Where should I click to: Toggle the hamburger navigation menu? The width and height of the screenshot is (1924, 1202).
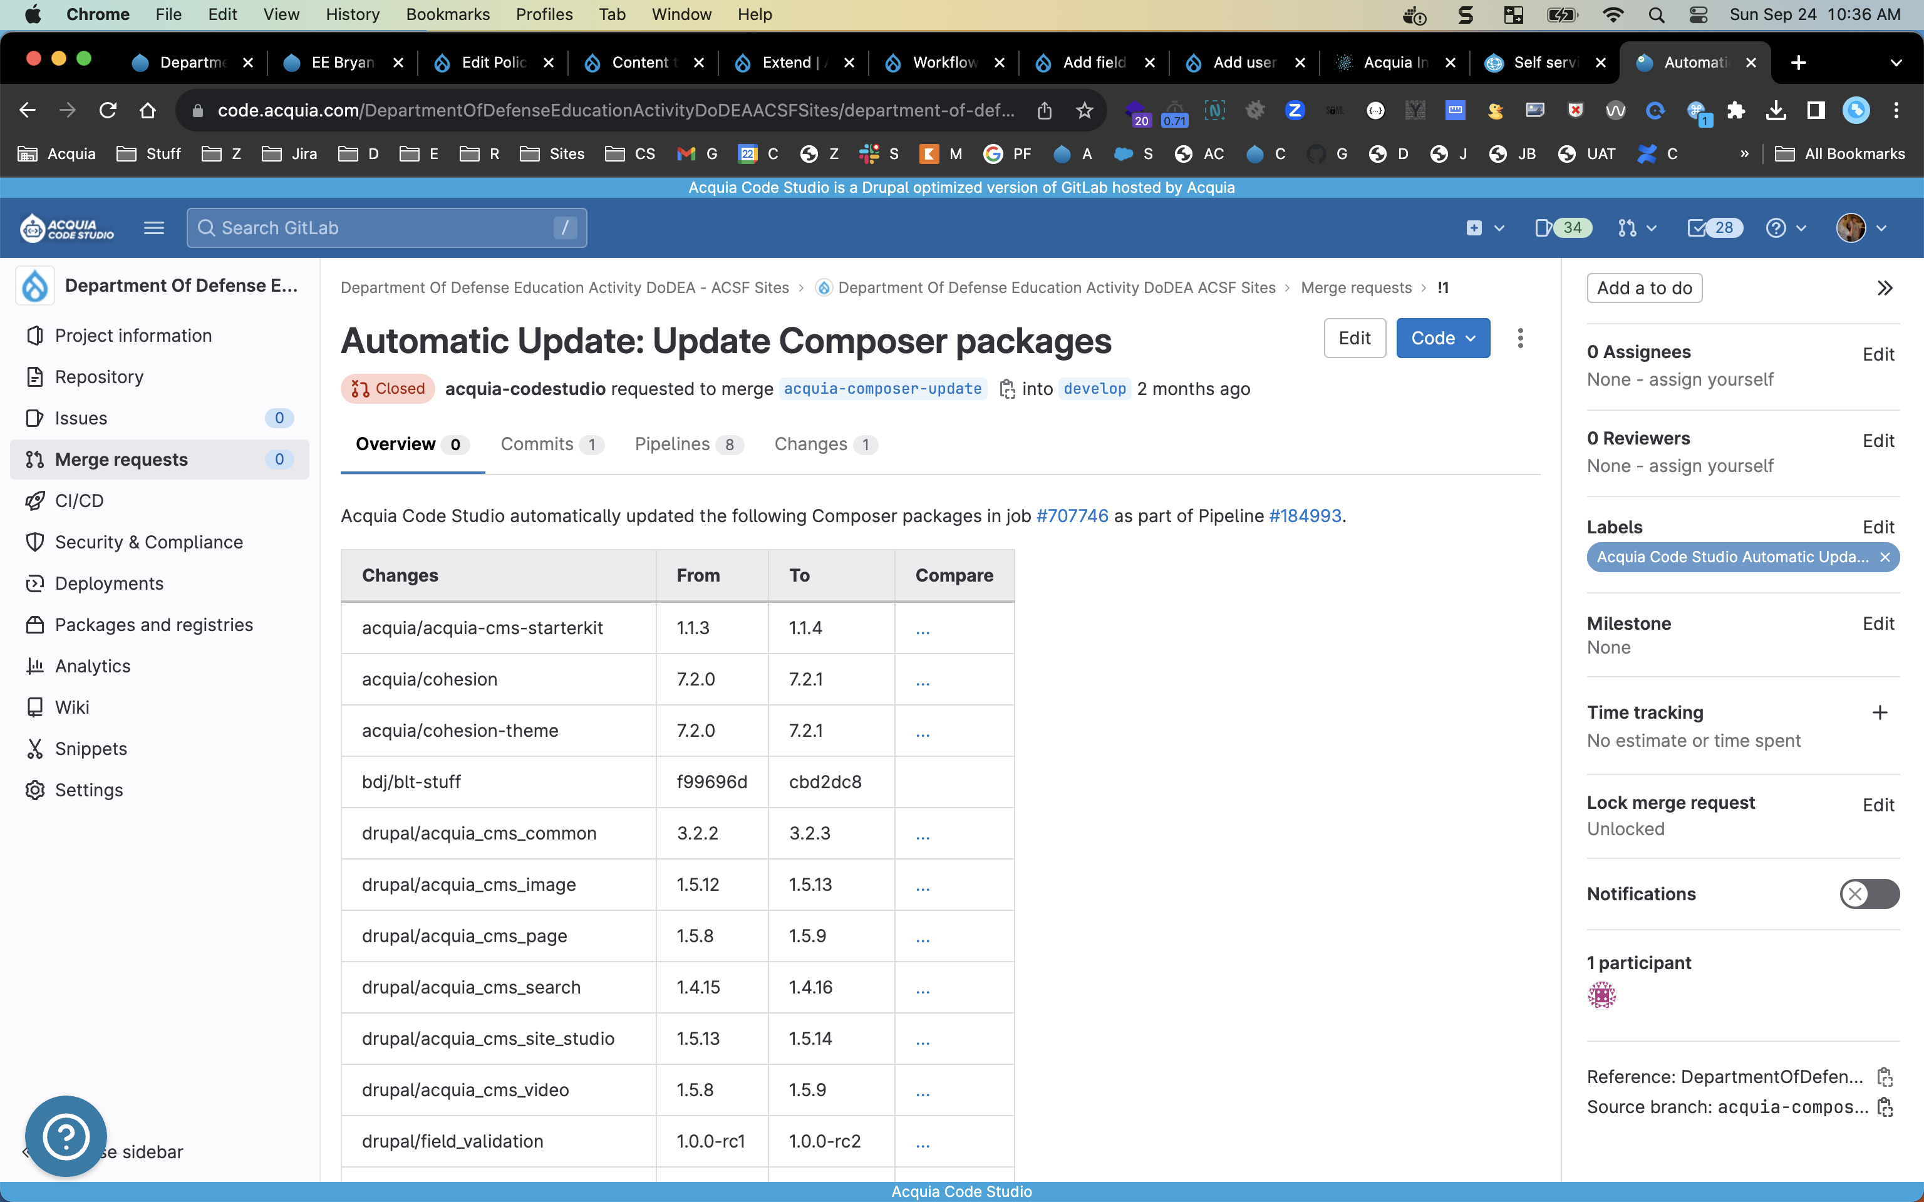(x=153, y=228)
